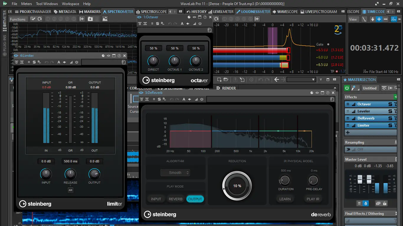Set DeReverb play mode to Output
Image resolution: width=403 pixels, height=226 pixels.
(x=195, y=199)
